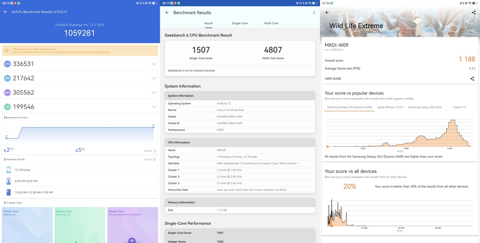Tap the Memory Size value 11.5 GB
The image size is (480, 243).
222,210
